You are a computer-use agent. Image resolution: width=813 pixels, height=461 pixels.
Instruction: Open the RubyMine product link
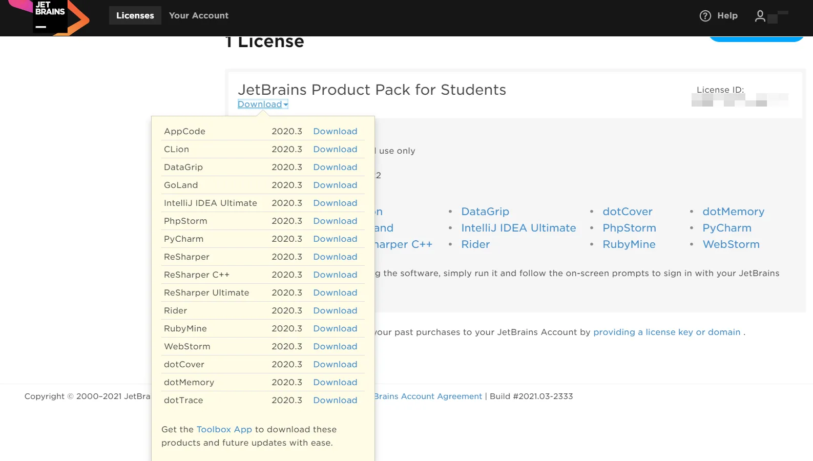(629, 245)
